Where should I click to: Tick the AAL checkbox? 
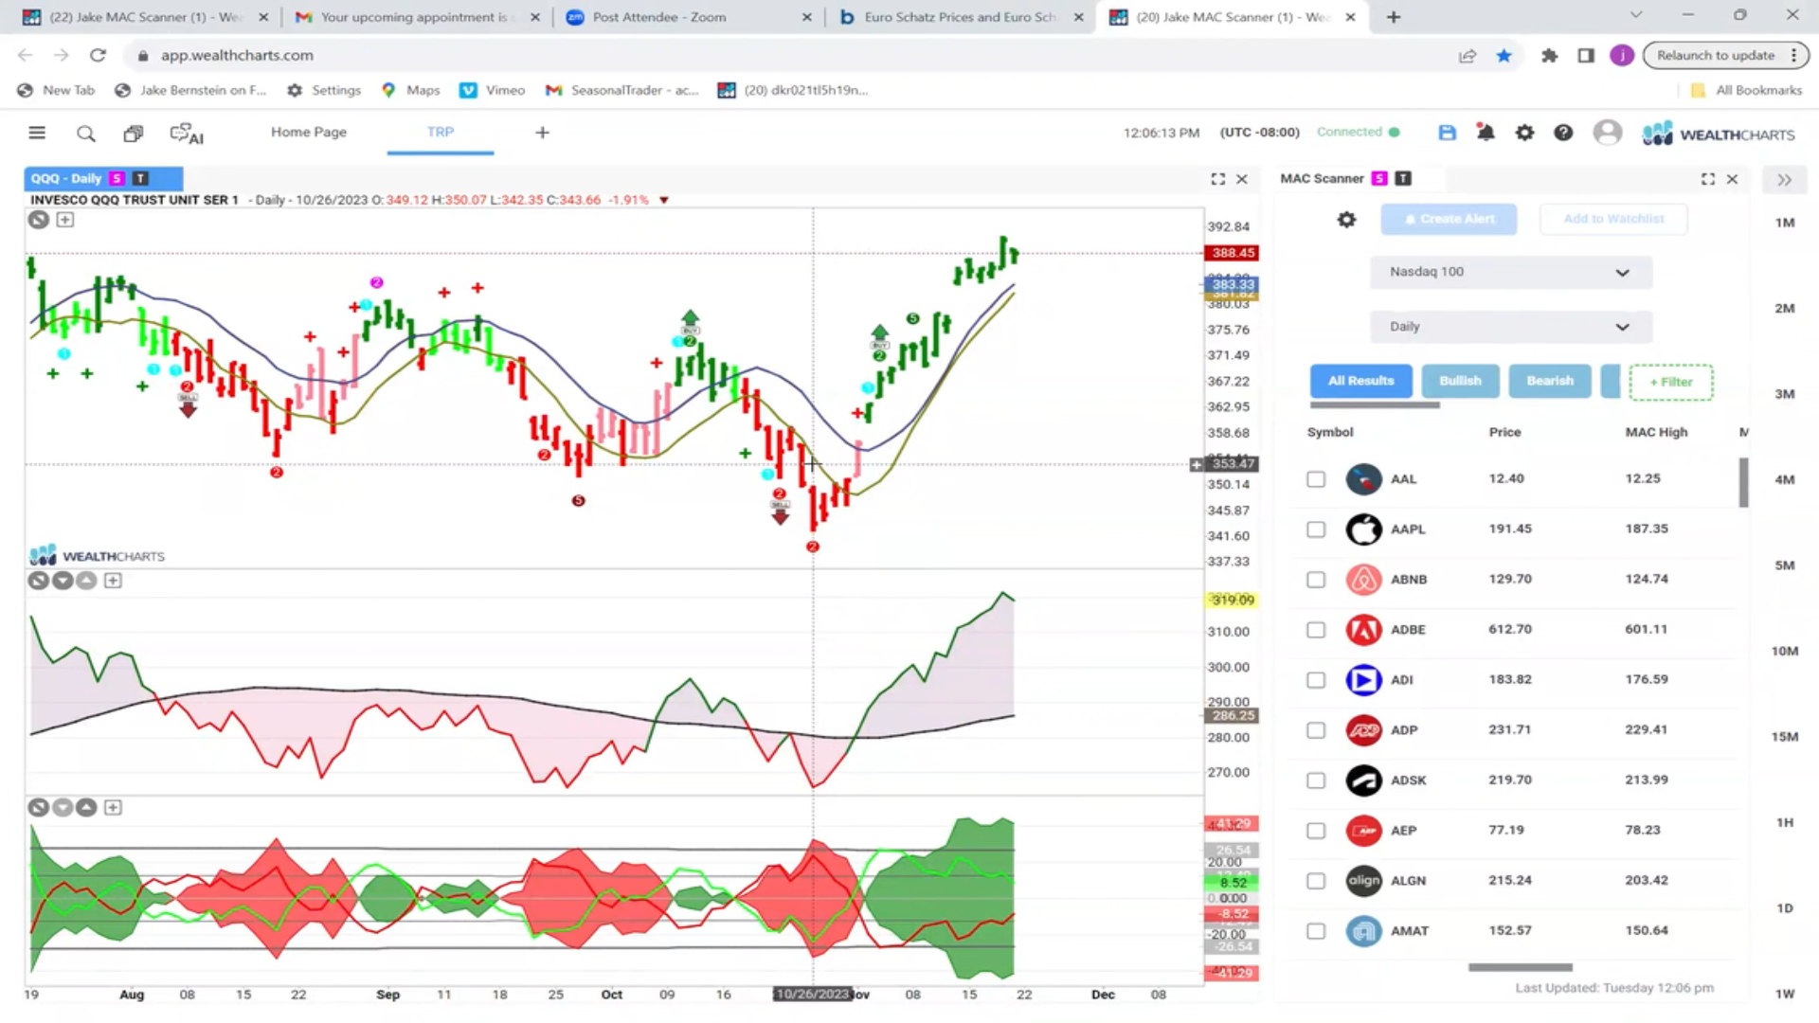tap(1316, 479)
